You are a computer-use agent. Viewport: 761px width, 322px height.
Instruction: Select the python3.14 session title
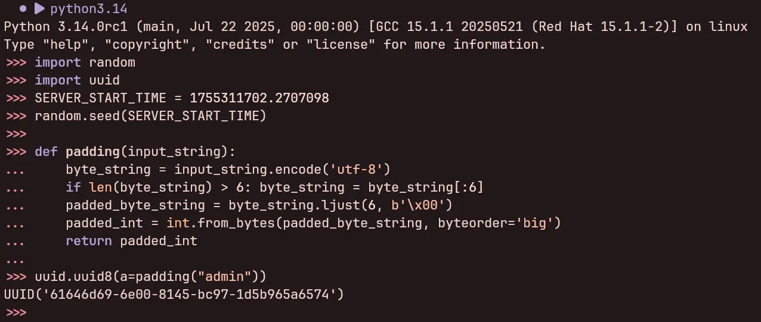[88, 9]
